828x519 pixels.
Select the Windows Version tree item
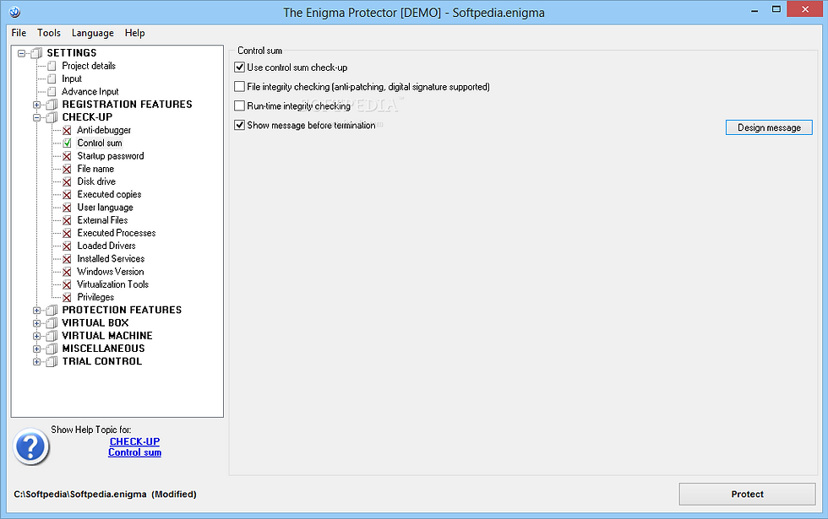coord(111,272)
